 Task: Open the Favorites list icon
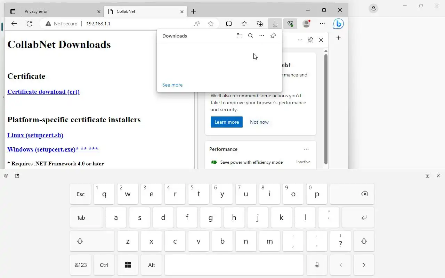point(244,24)
